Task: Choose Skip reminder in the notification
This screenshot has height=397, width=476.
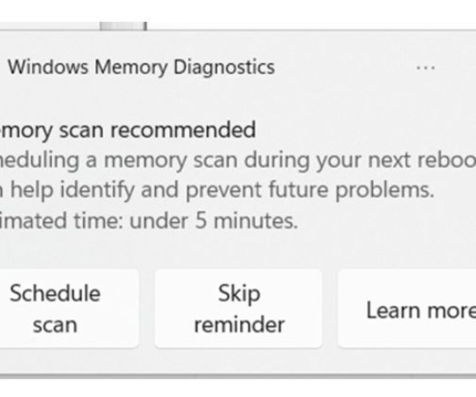Action: (x=239, y=309)
